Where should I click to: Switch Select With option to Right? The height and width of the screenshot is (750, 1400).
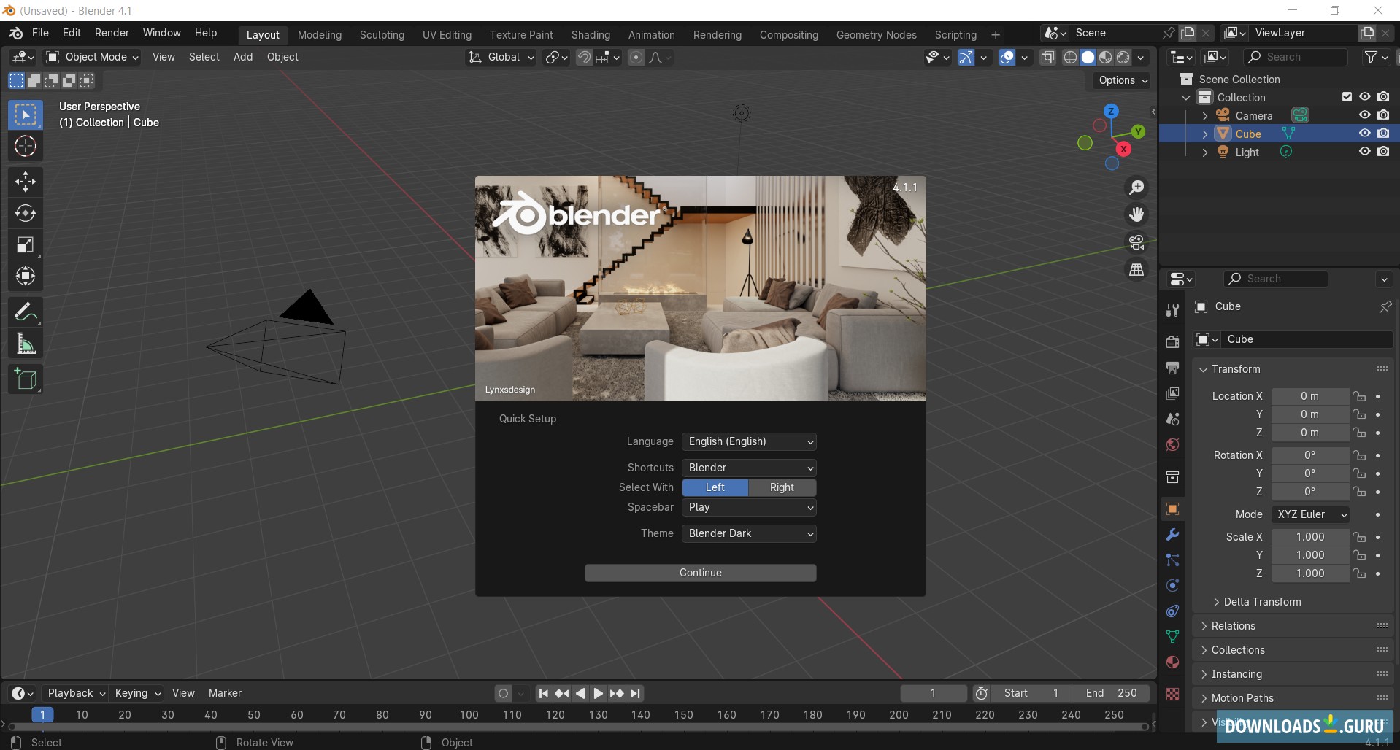781,487
